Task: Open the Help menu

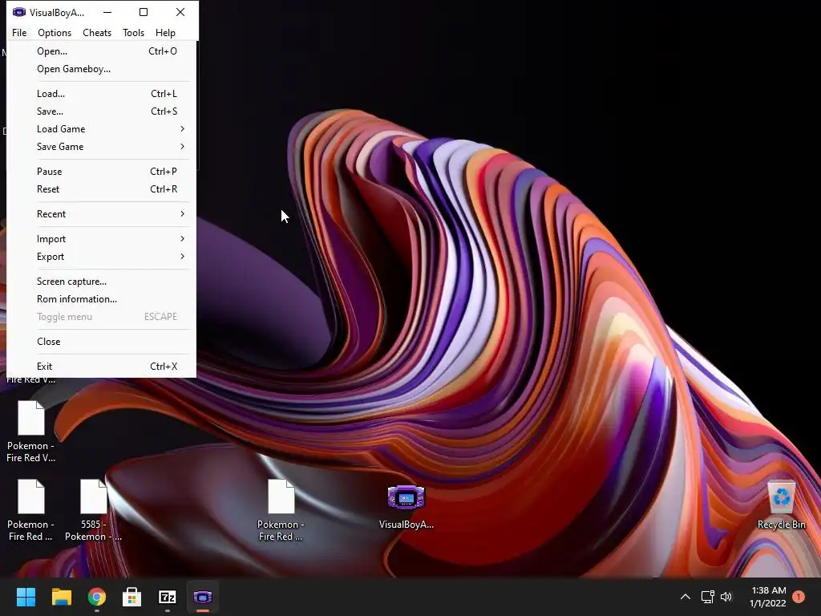Action: (165, 32)
